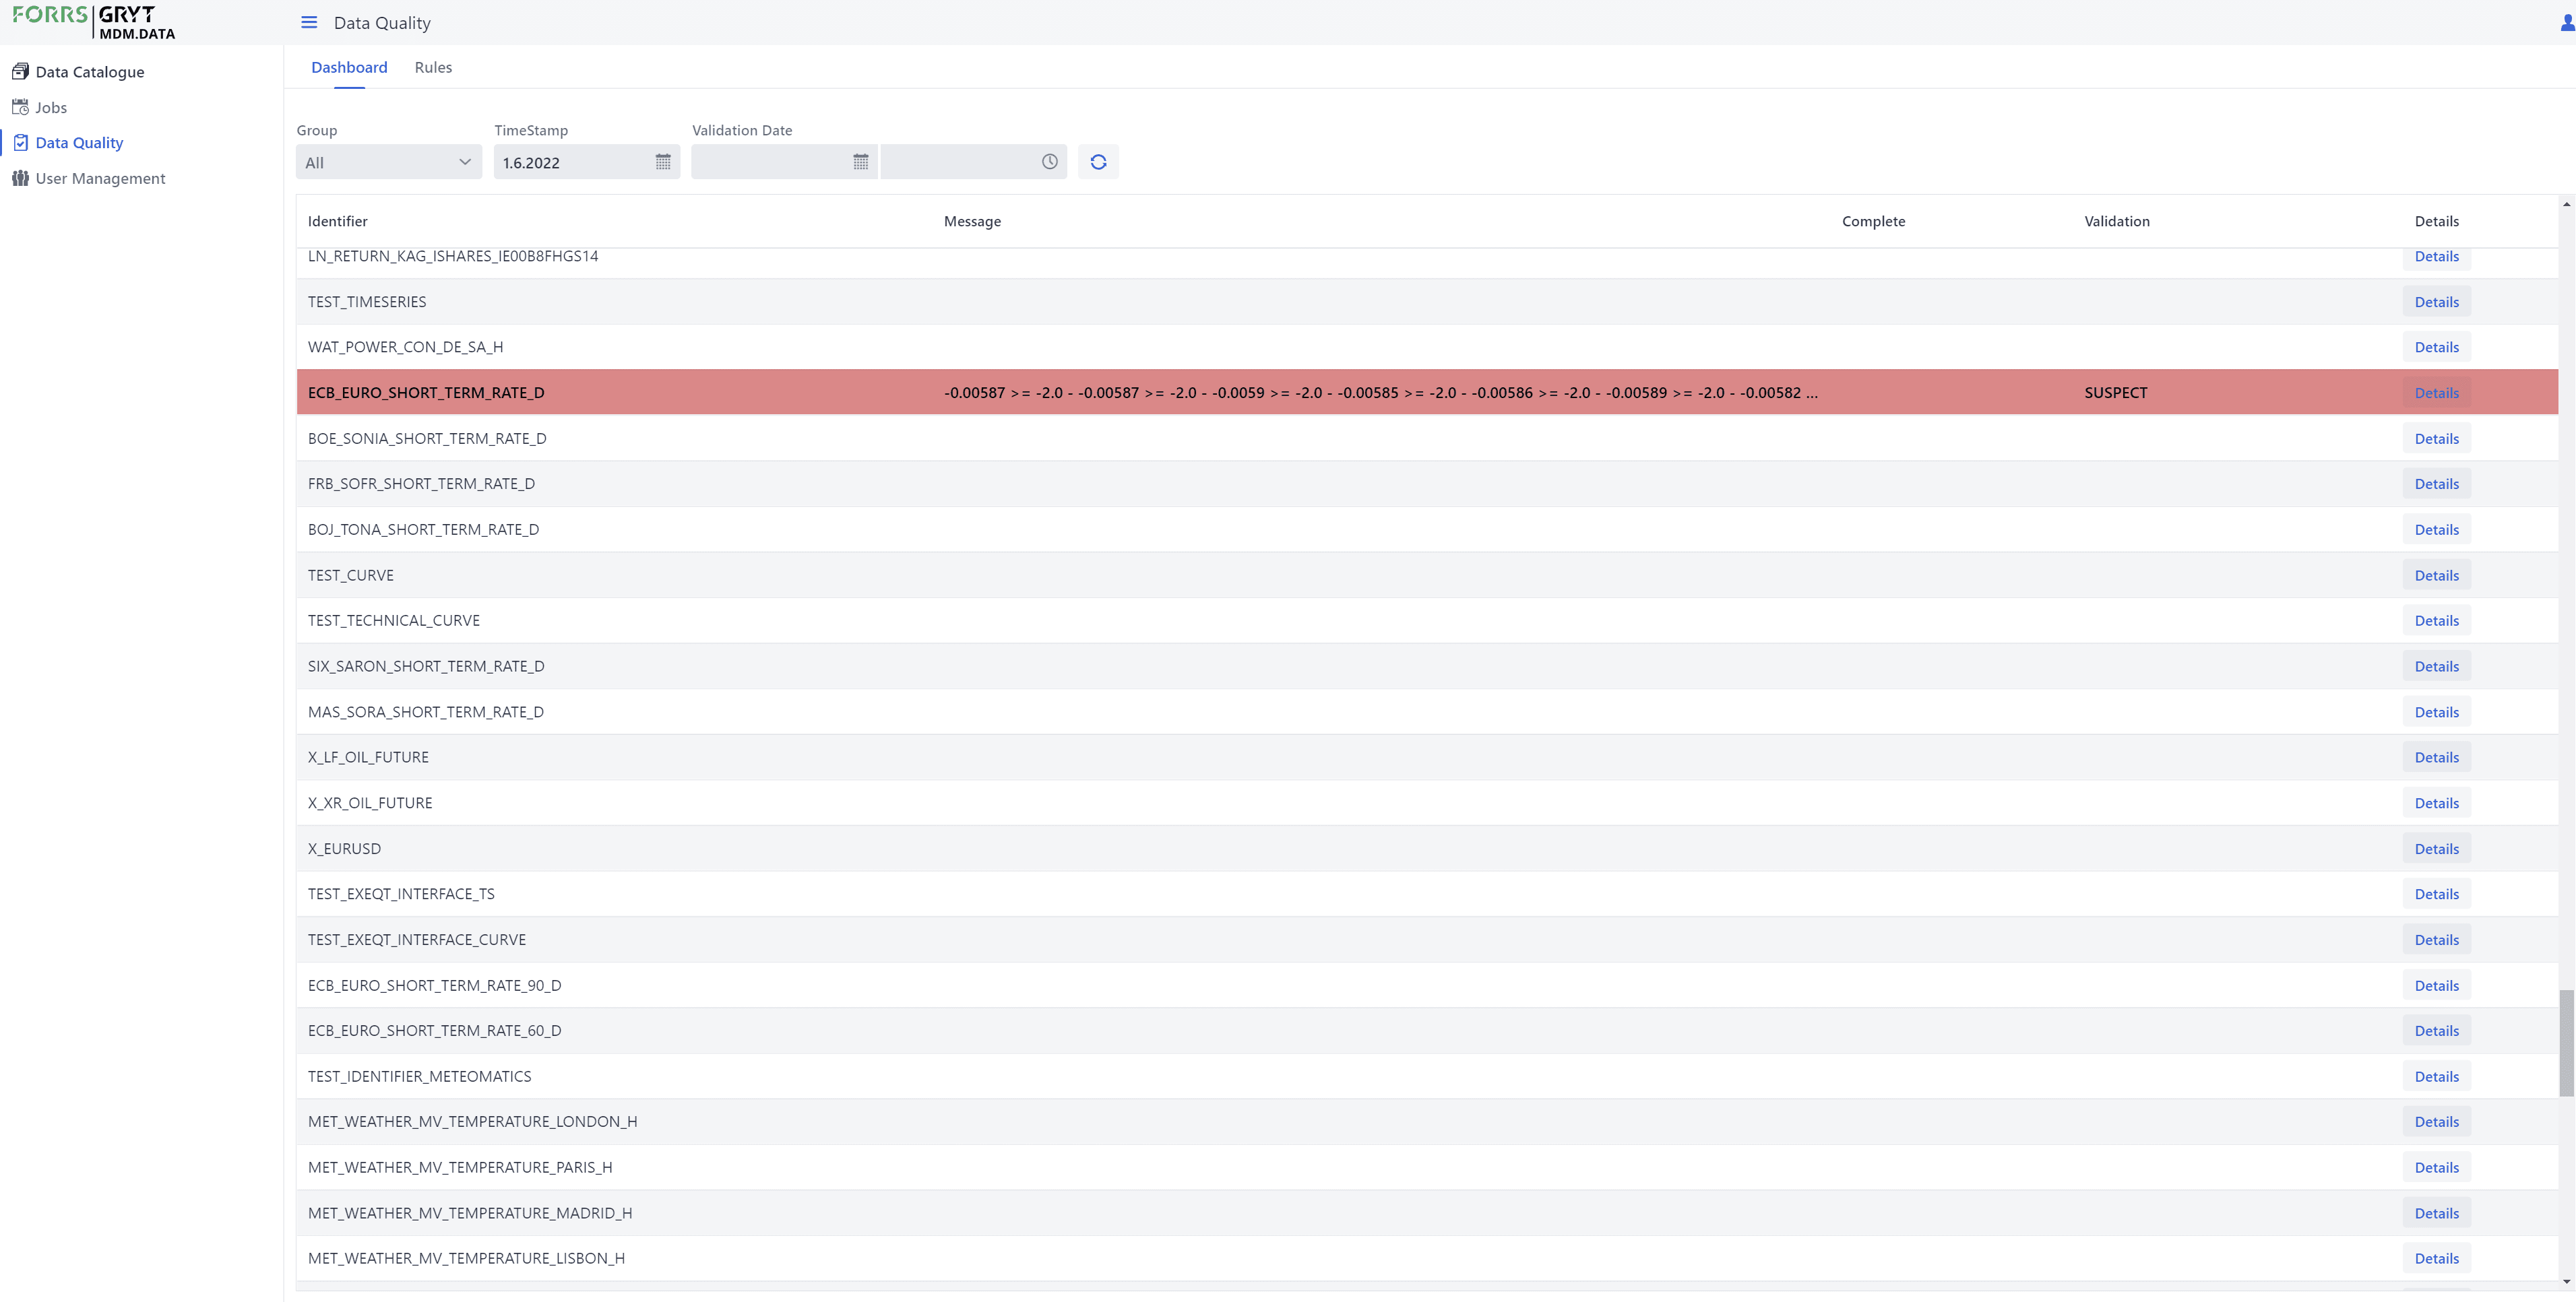The width and height of the screenshot is (2576, 1302).
Task: Open Details for X_LF_OIL_FUTURE row
Action: pyautogui.click(x=2437, y=757)
